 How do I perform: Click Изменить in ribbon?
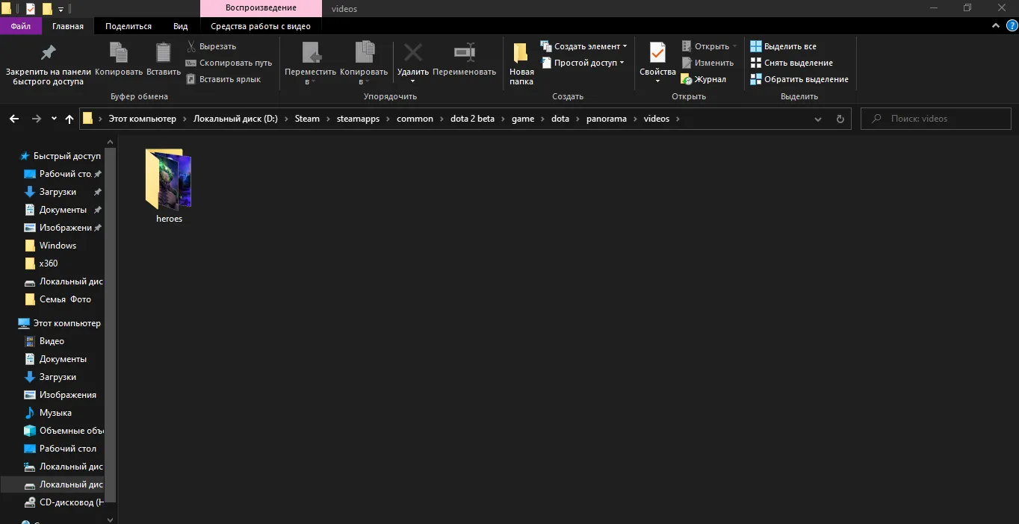[x=707, y=63]
